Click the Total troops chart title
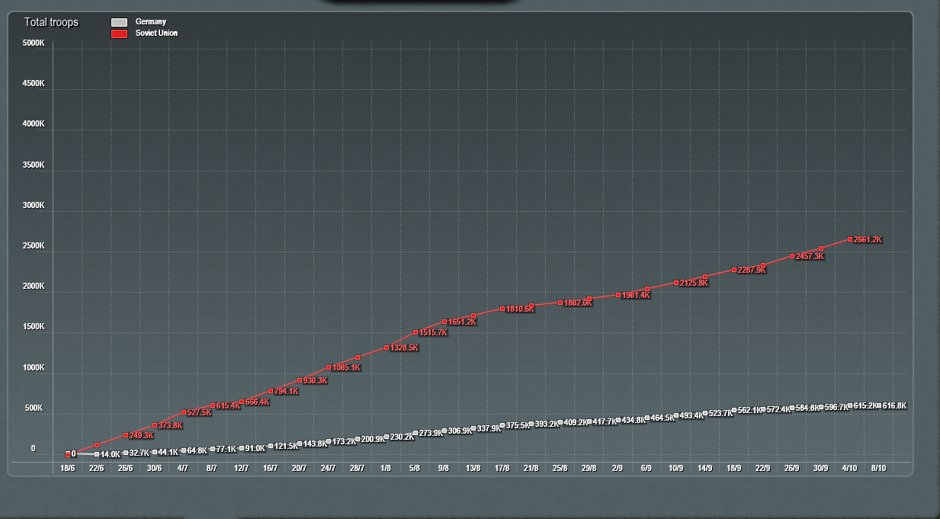 [x=51, y=22]
